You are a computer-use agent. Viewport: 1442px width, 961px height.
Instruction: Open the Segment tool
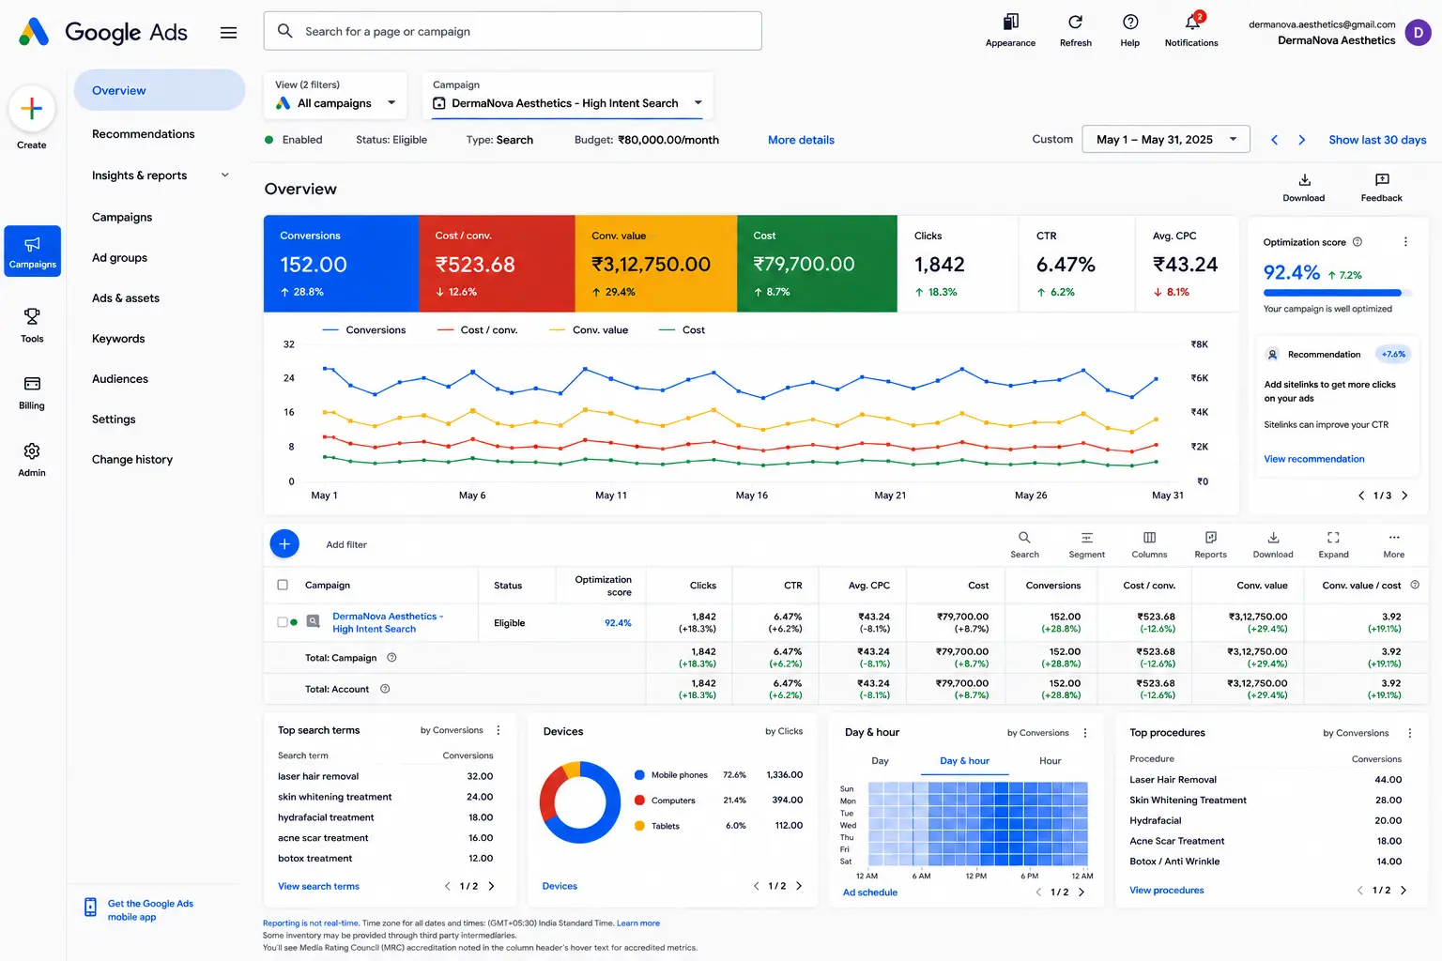point(1086,543)
